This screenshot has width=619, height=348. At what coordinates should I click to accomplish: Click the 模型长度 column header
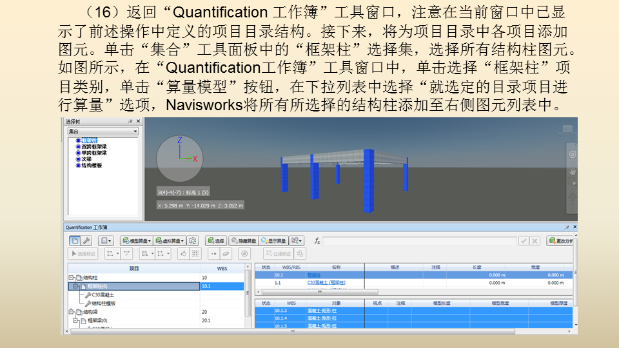point(441,304)
